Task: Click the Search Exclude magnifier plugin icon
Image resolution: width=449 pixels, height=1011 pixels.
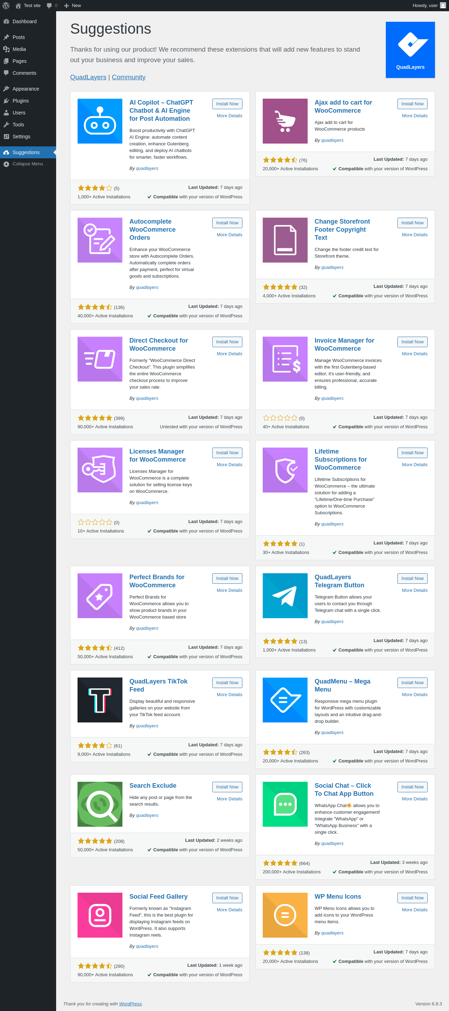Action: pos(100,804)
